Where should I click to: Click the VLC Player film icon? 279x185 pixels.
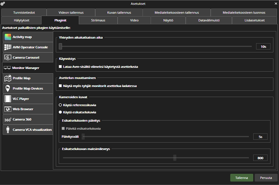click(8, 99)
